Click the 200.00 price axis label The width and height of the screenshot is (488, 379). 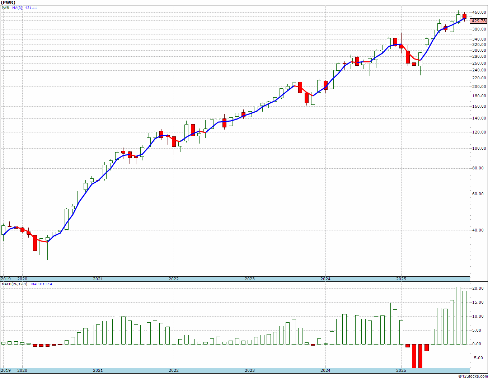click(479, 86)
